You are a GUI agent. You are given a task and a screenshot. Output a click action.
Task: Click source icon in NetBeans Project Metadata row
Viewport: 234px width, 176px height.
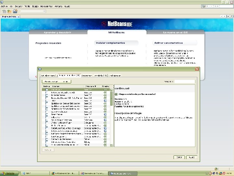105,134
